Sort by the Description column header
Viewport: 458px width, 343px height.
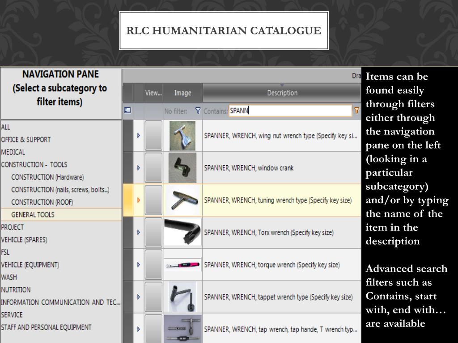tap(282, 93)
